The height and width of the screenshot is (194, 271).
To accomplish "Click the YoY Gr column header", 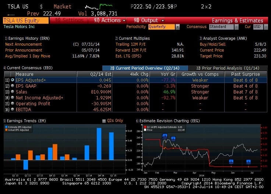I will 163,74.
